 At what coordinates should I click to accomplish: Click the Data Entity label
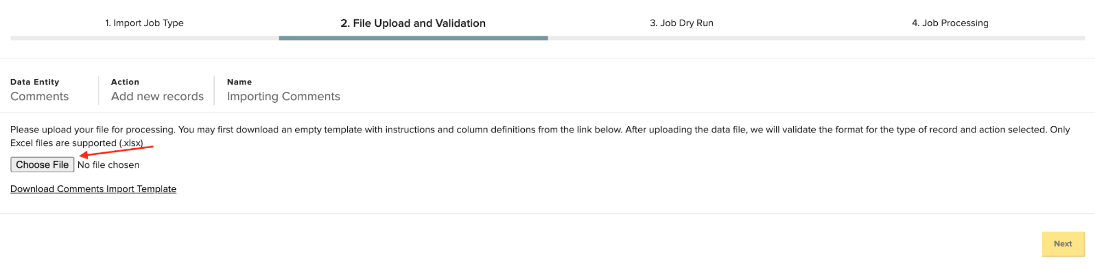[35, 81]
